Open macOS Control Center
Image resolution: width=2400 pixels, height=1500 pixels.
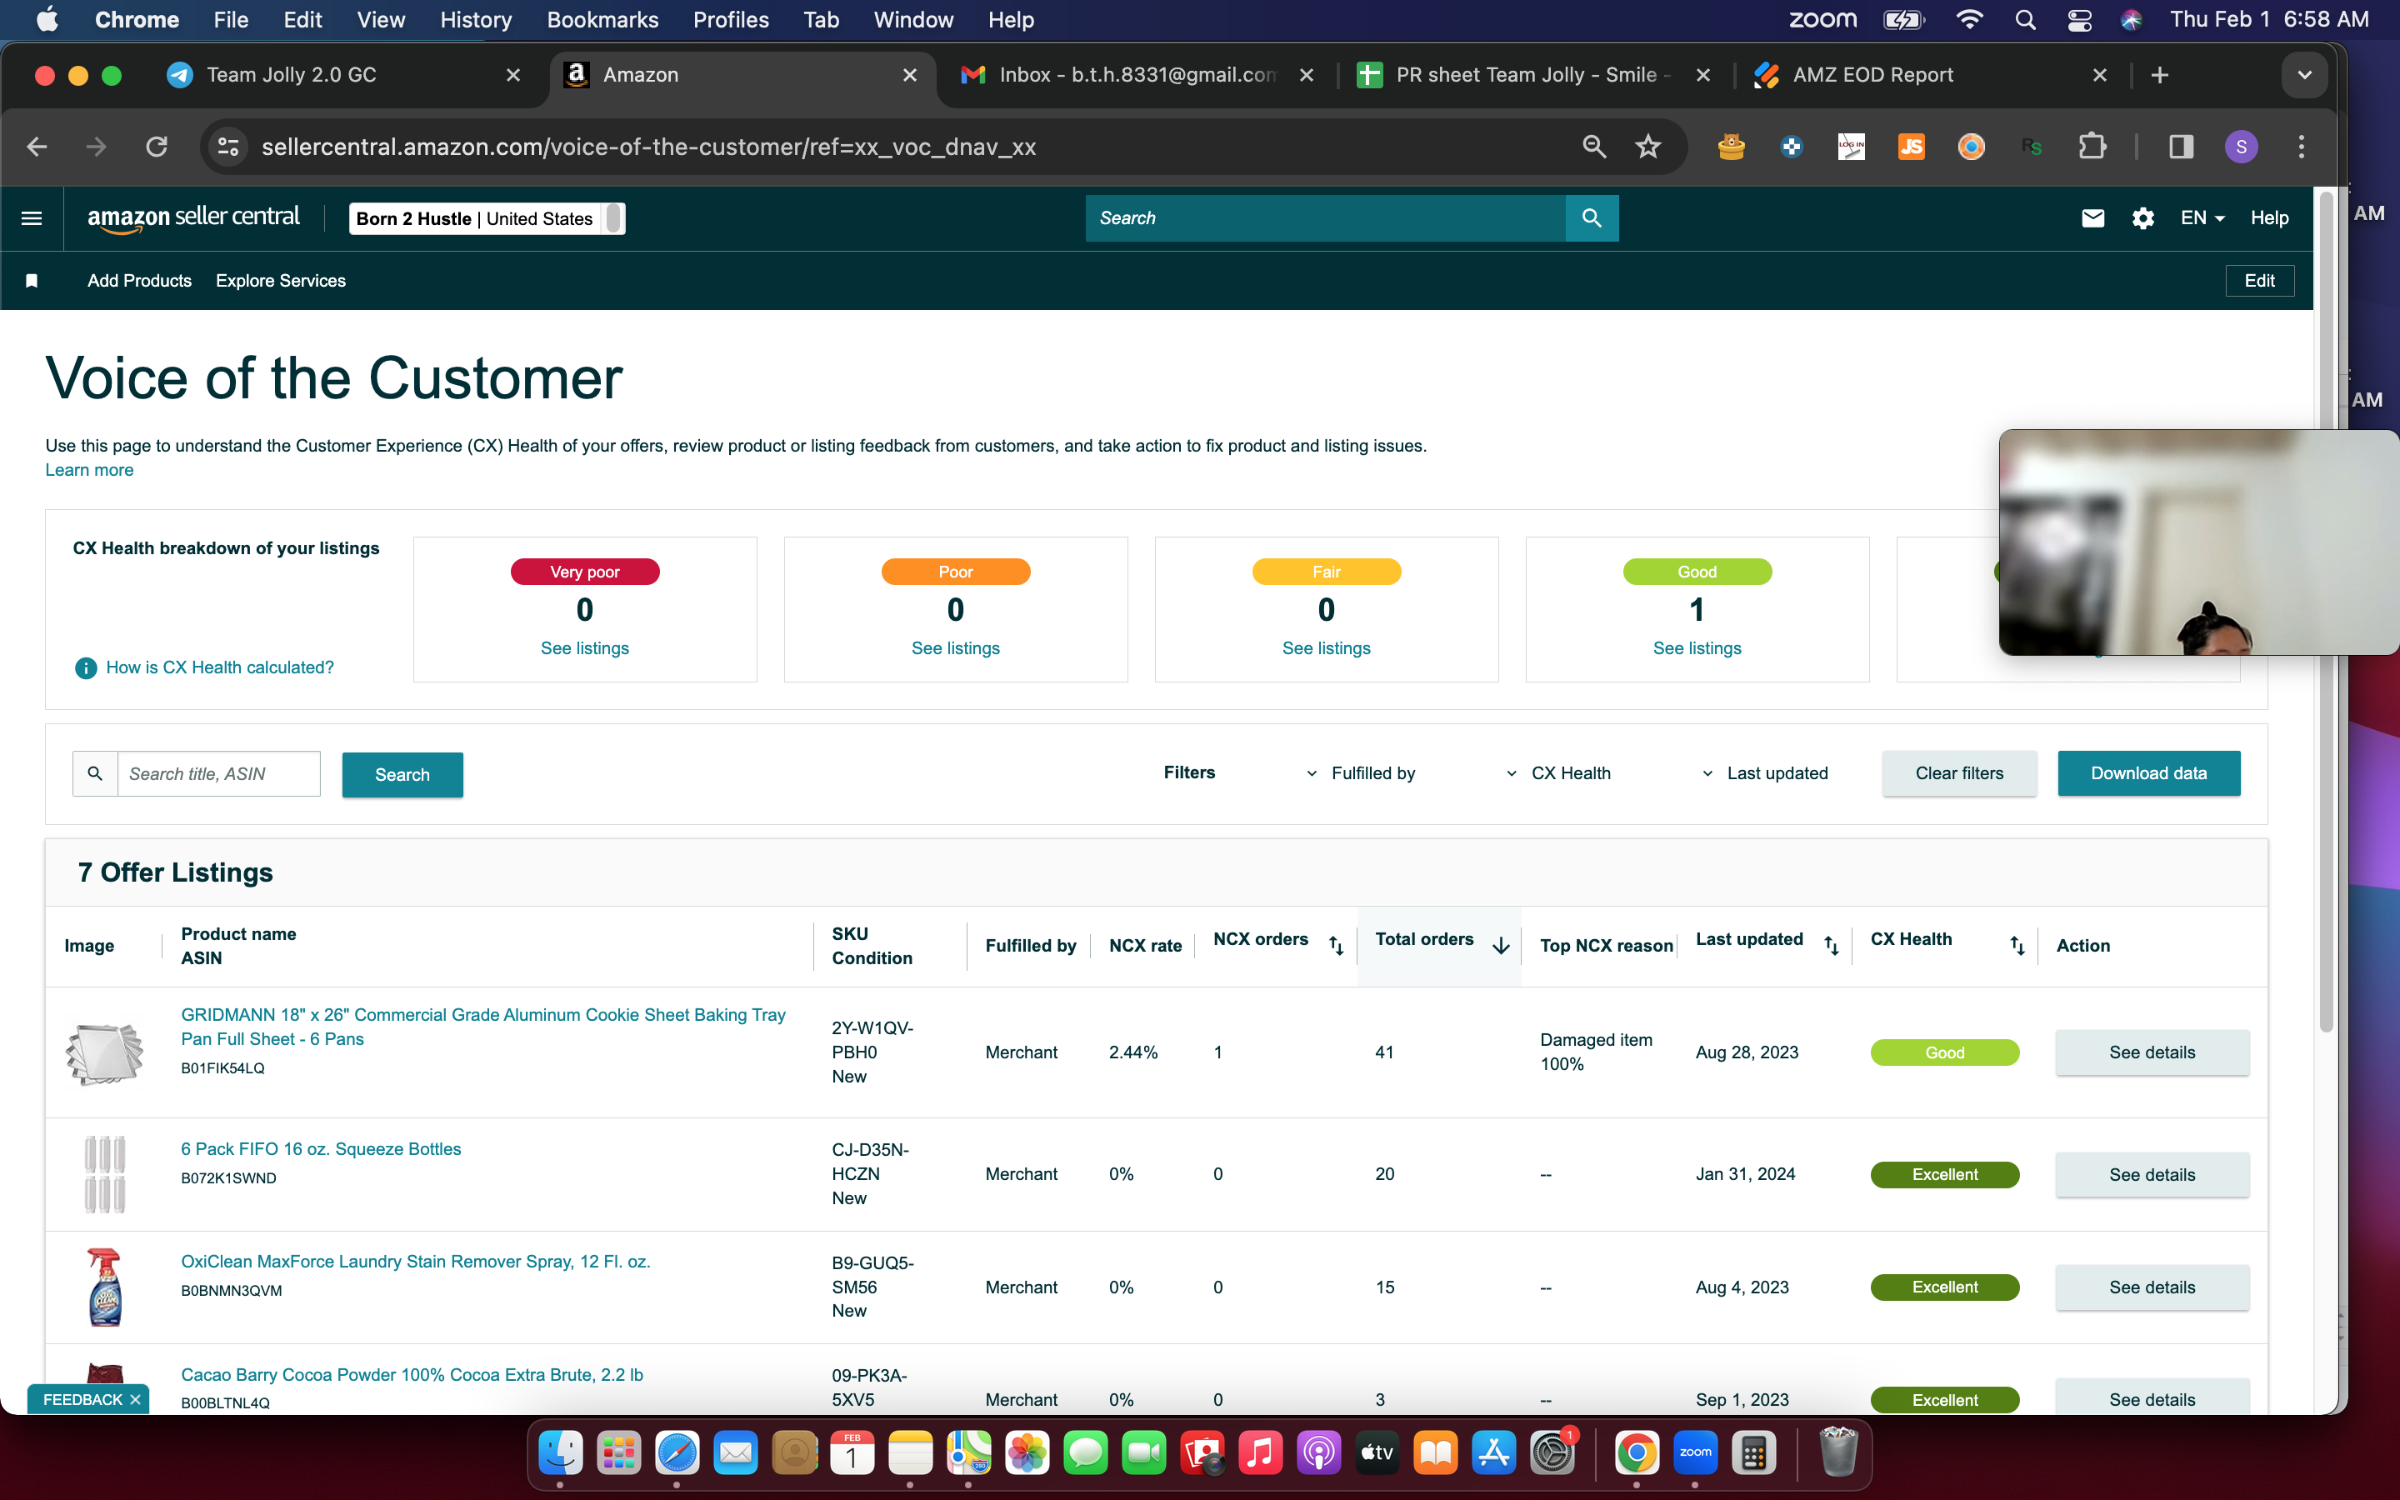point(2078,20)
